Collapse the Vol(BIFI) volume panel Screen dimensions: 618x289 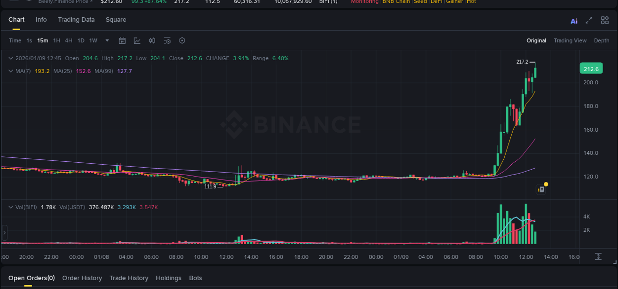click(10, 208)
